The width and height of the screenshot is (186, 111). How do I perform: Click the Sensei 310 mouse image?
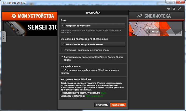click(x=14, y=29)
